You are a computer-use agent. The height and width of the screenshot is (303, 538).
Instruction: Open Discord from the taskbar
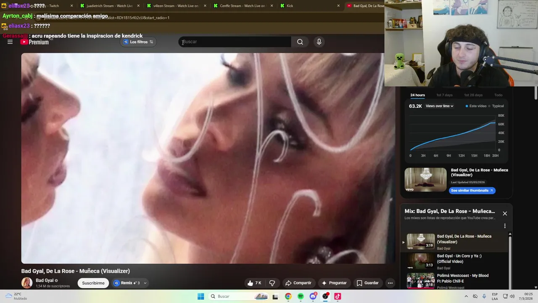coord(313,296)
